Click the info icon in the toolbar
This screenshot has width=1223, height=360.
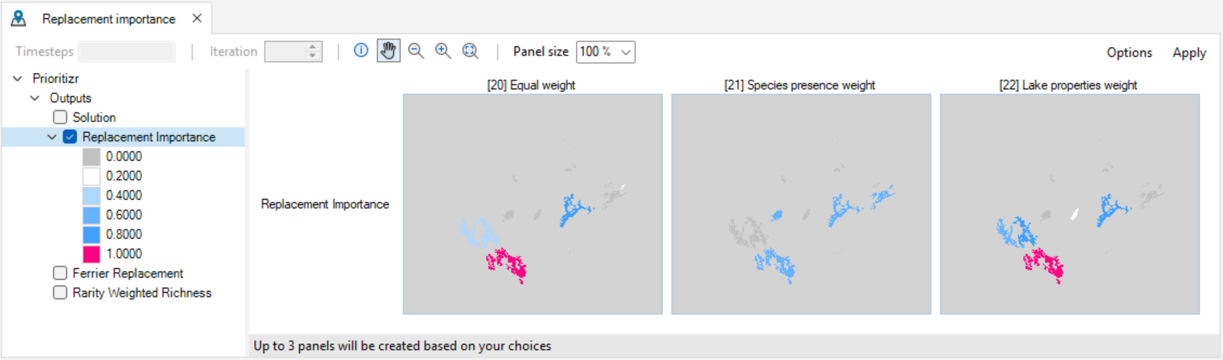[361, 51]
